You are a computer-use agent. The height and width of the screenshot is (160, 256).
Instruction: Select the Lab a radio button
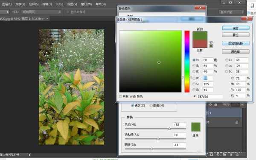[x=227, y=66]
